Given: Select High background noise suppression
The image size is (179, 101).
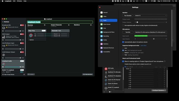Looking at the screenshot, I should [123, 55].
